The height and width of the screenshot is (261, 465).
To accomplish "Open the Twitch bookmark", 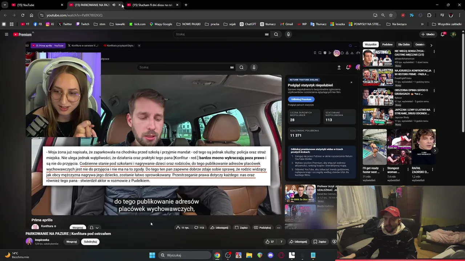I will click(x=82, y=24).
